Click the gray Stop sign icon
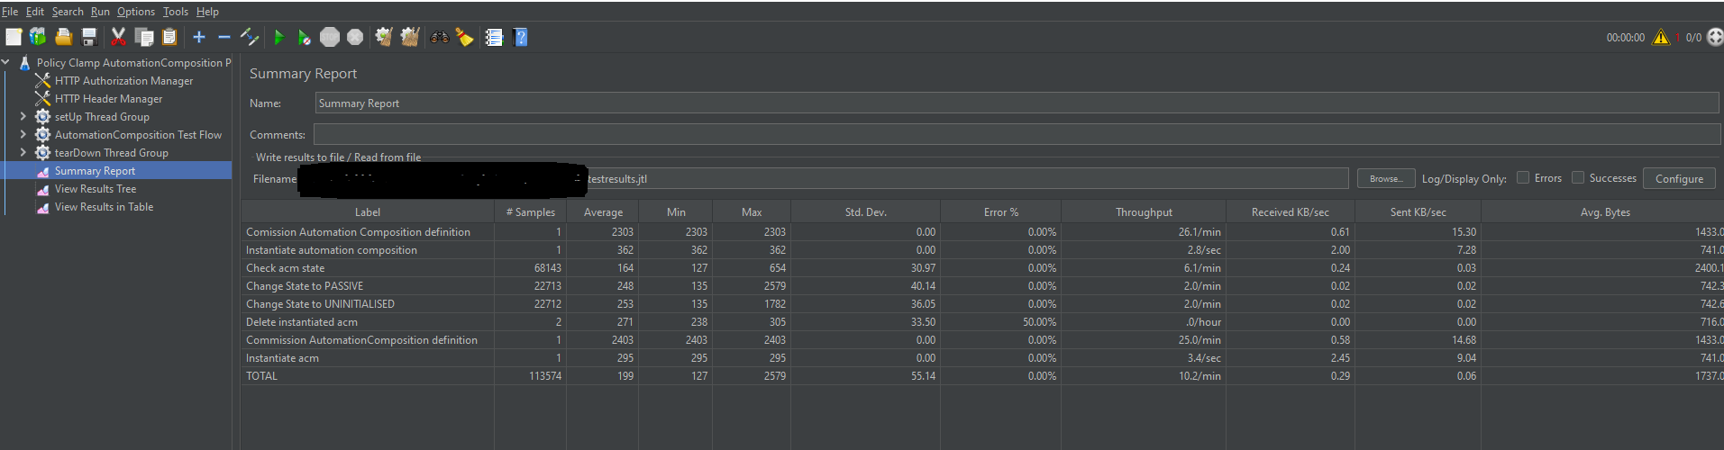This screenshot has width=1724, height=450. (330, 37)
